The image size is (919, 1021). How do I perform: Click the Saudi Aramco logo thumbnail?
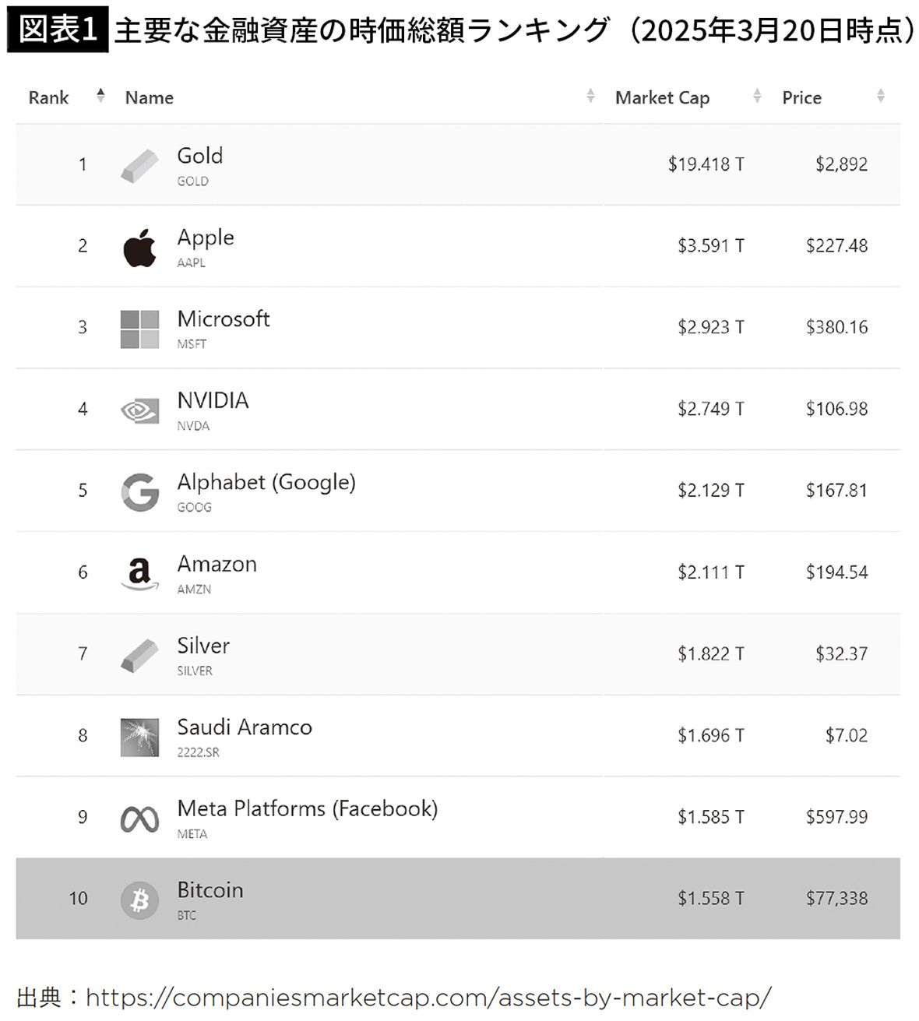[139, 737]
